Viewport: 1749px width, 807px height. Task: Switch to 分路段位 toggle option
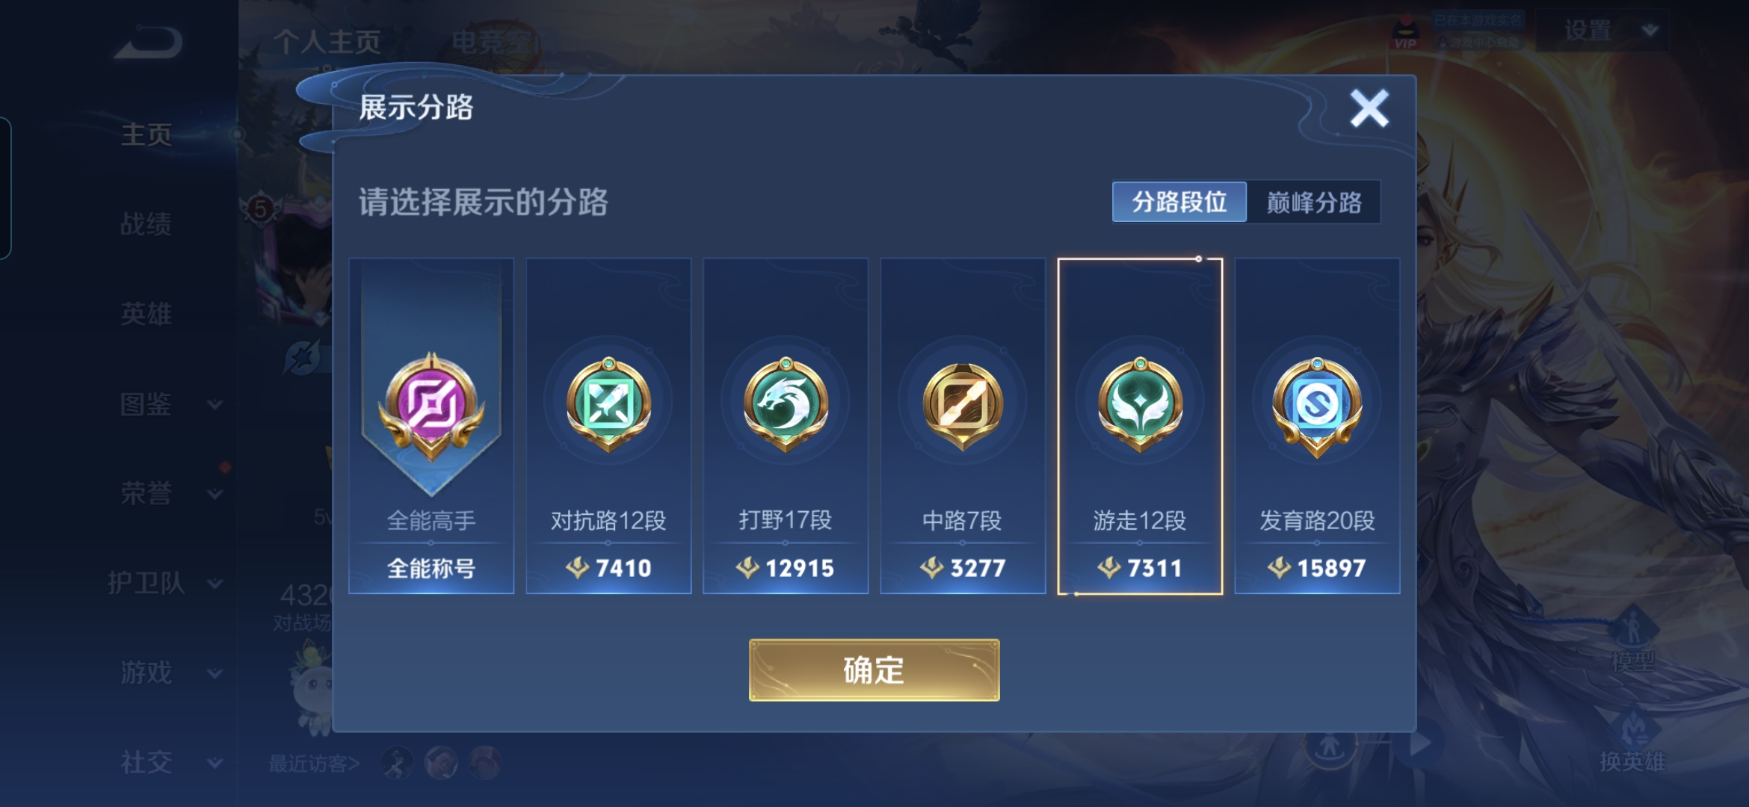(x=1179, y=202)
